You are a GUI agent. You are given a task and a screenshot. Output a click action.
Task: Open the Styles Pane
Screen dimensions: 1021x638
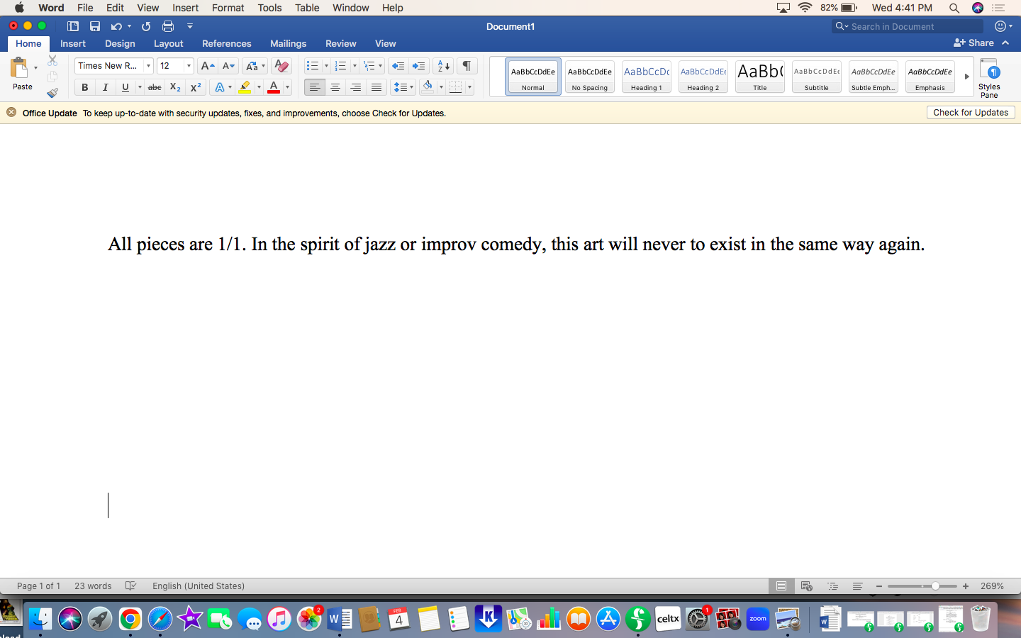(989, 78)
